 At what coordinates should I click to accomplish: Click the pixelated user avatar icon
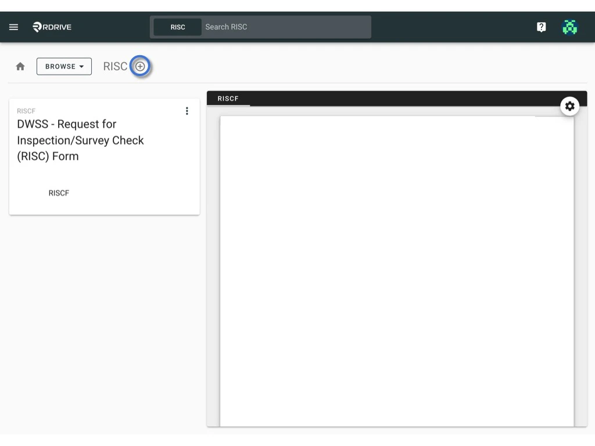pyautogui.click(x=570, y=27)
